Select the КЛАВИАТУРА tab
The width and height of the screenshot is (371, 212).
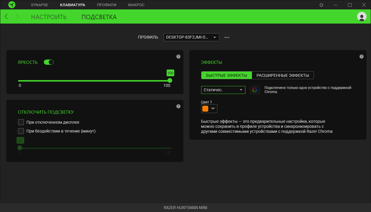pyautogui.click(x=72, y=5)
